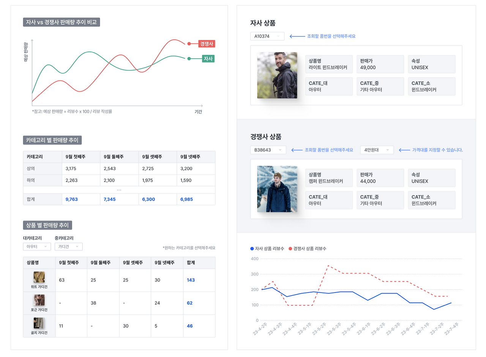The image size is (486, 357).
Task: Open the A10374 product code dropdown
Action: [267, 36]
